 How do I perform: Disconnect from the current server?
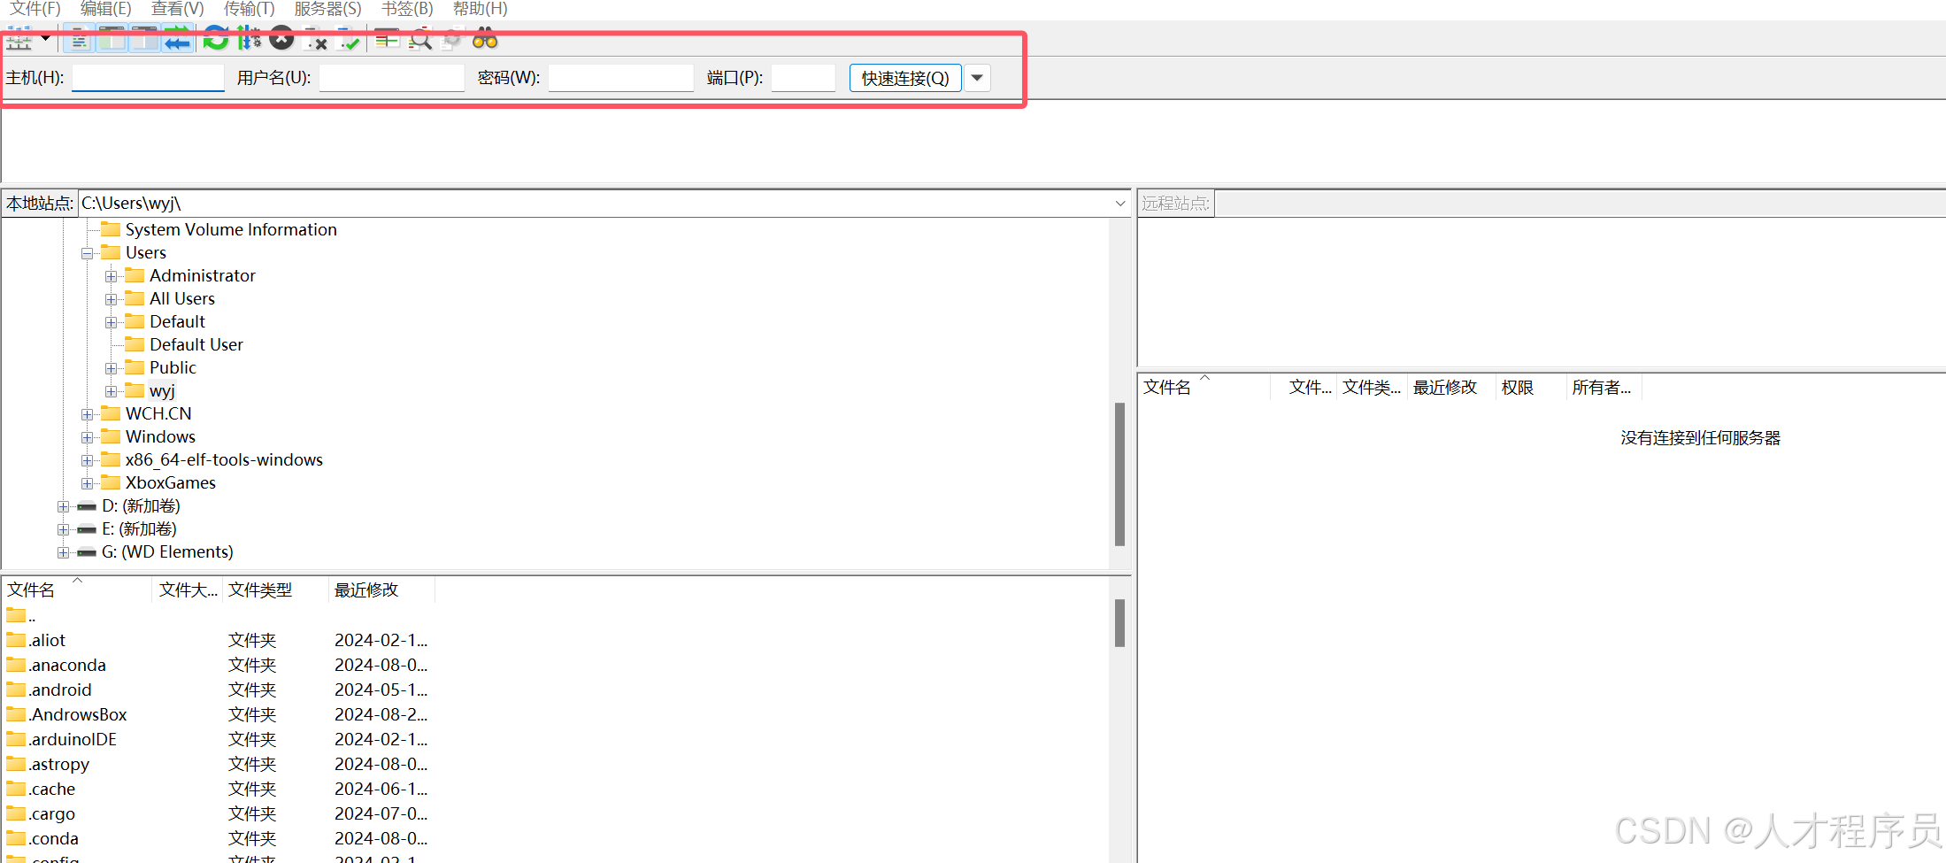(x=316, y=40)
